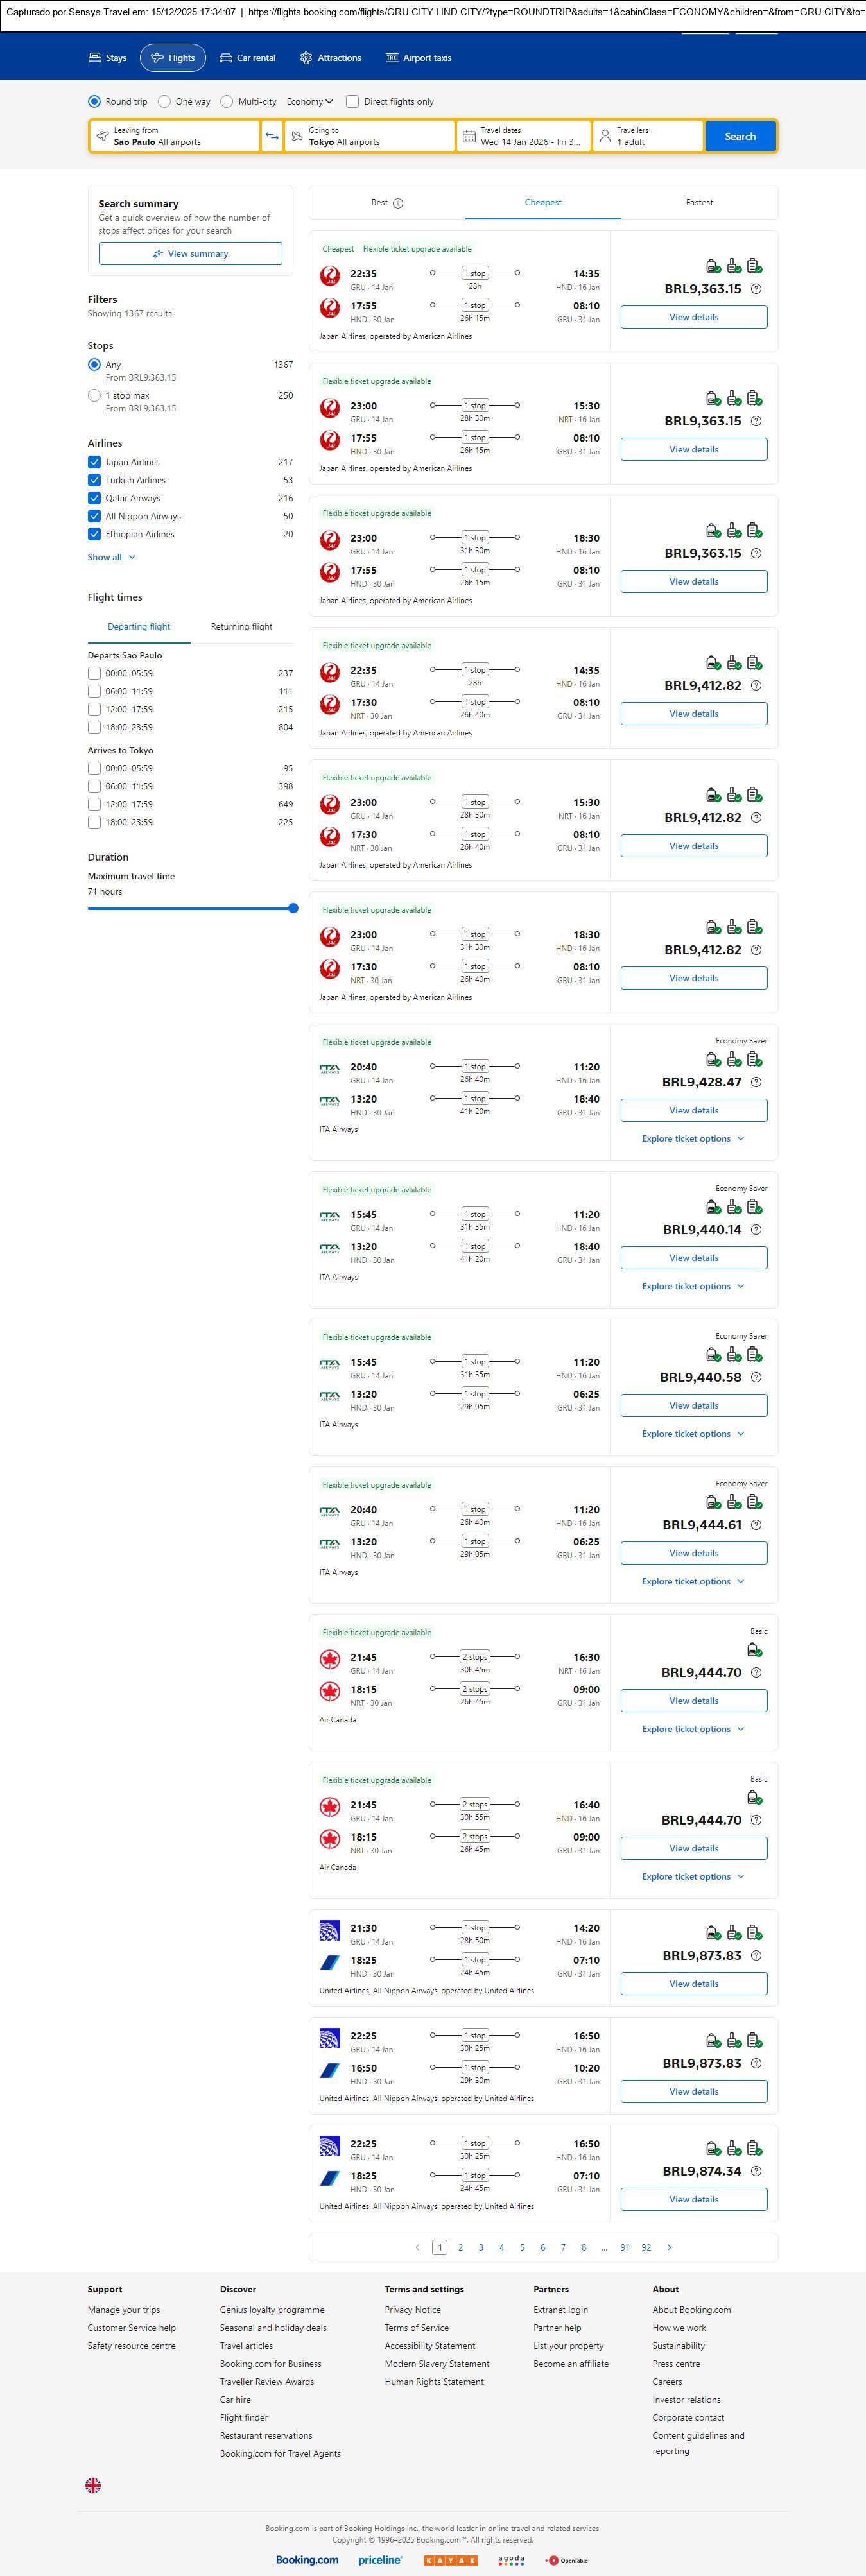The image size is (866, 2576).
Task: Click the price info icon beside BRL9,428.47
Action: click(x=756, y=1082)
